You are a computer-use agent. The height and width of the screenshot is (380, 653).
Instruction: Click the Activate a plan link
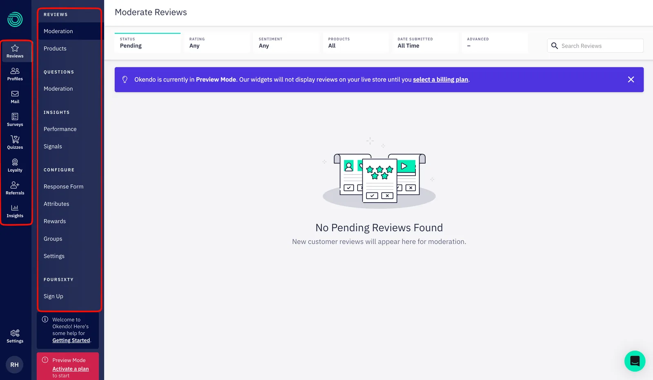(71, 369)
